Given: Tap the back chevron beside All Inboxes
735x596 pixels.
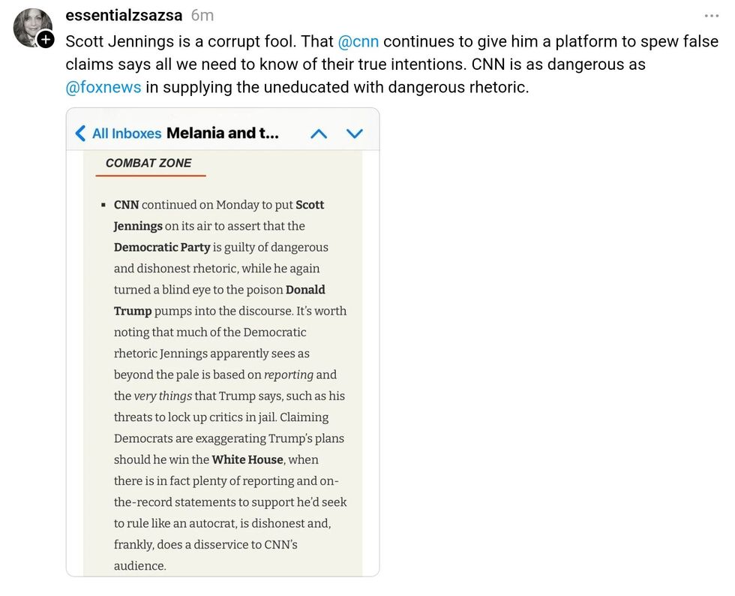Looking at the screenshot, I should point(80,134).
